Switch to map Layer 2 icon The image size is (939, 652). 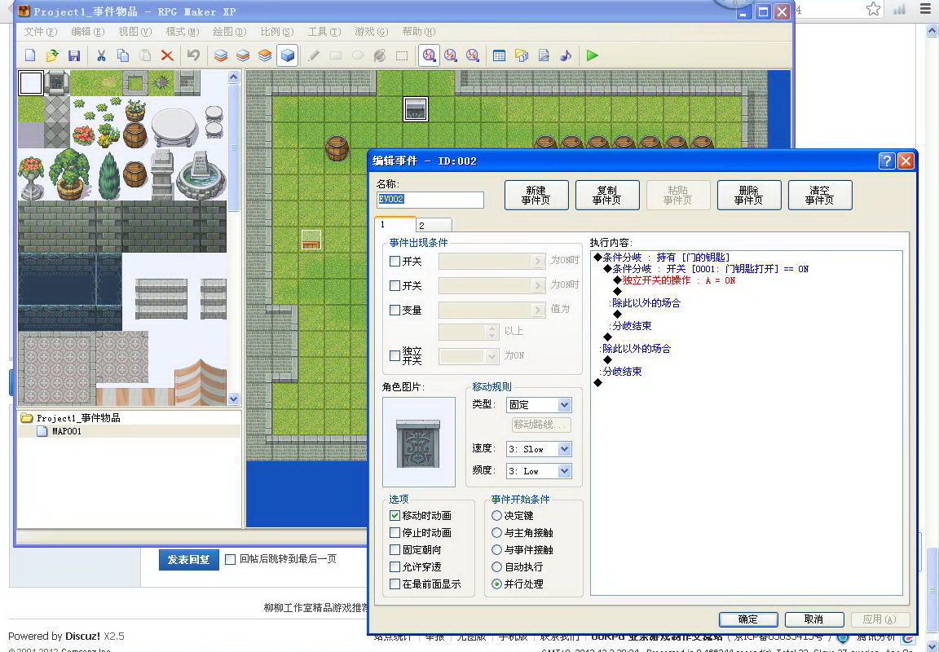[x=243, y=55]
